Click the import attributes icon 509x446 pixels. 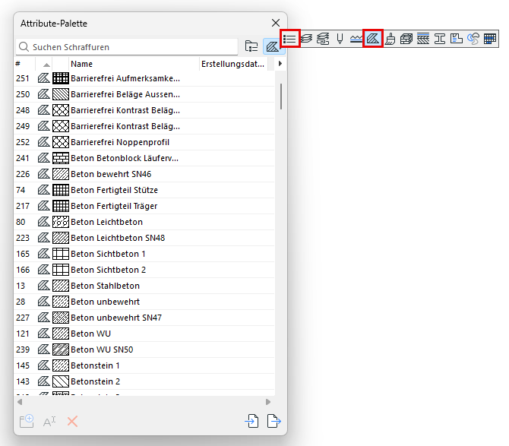pyautogui.click(x=251, y=421)
